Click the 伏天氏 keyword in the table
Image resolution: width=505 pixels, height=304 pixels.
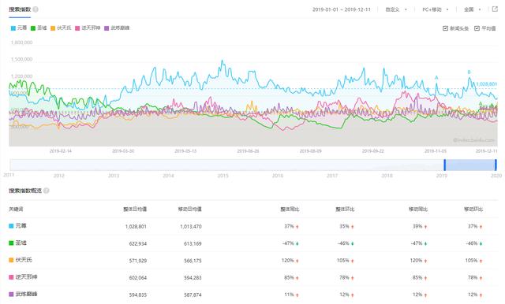(24, 260)
